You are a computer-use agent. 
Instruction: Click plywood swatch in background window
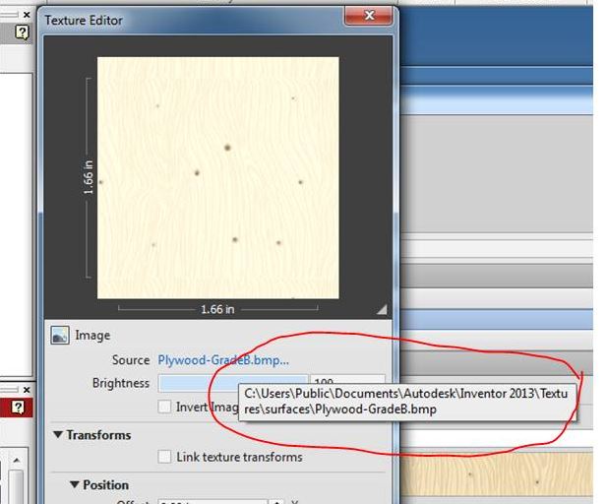[x=496, y=473]
